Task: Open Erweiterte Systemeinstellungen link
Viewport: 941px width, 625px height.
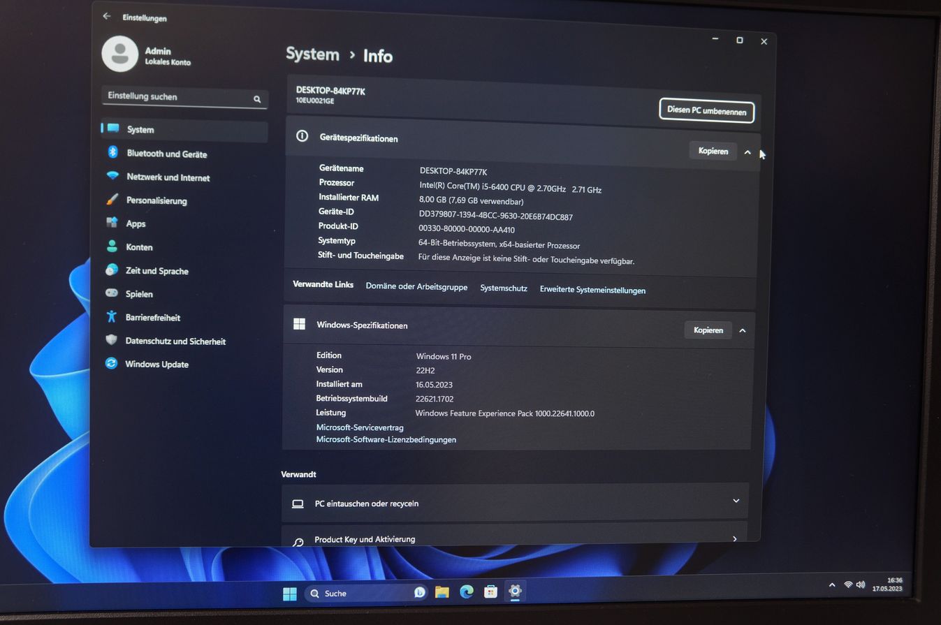Action: pyautogui.click(x=592, y=290)
